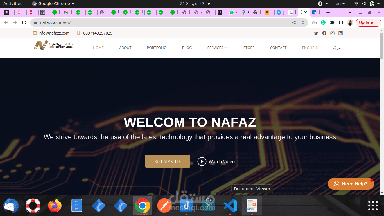The height and width of the screenshot is (216, 384).
Task: Open the Extensions puzzle-piece menu
Action: click(332, 22)
